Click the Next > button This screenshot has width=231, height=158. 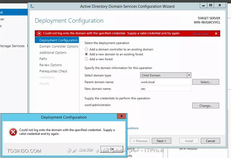[x=161, y=141]
